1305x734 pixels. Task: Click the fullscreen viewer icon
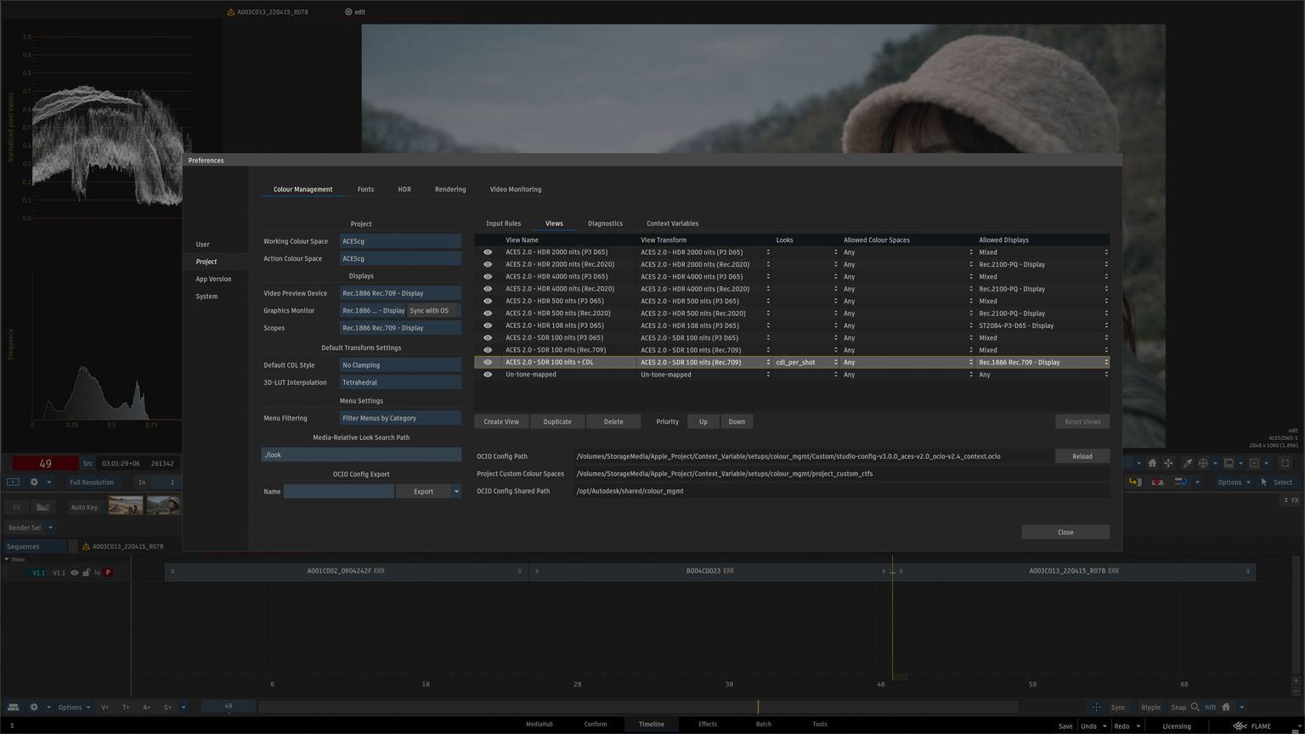click(x=1285, y=463)
